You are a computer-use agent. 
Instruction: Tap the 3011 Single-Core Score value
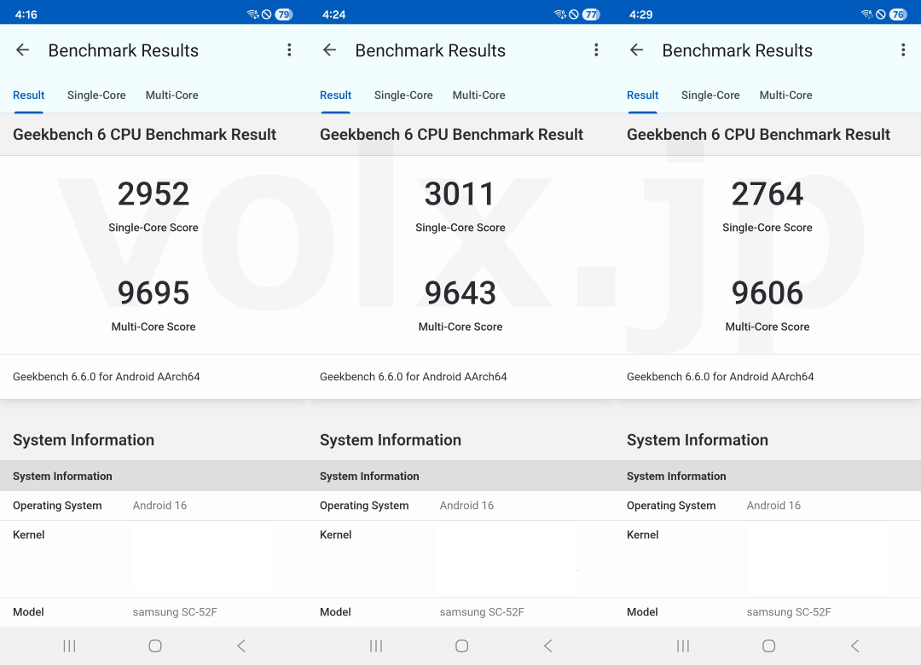[x=460, y=194]
